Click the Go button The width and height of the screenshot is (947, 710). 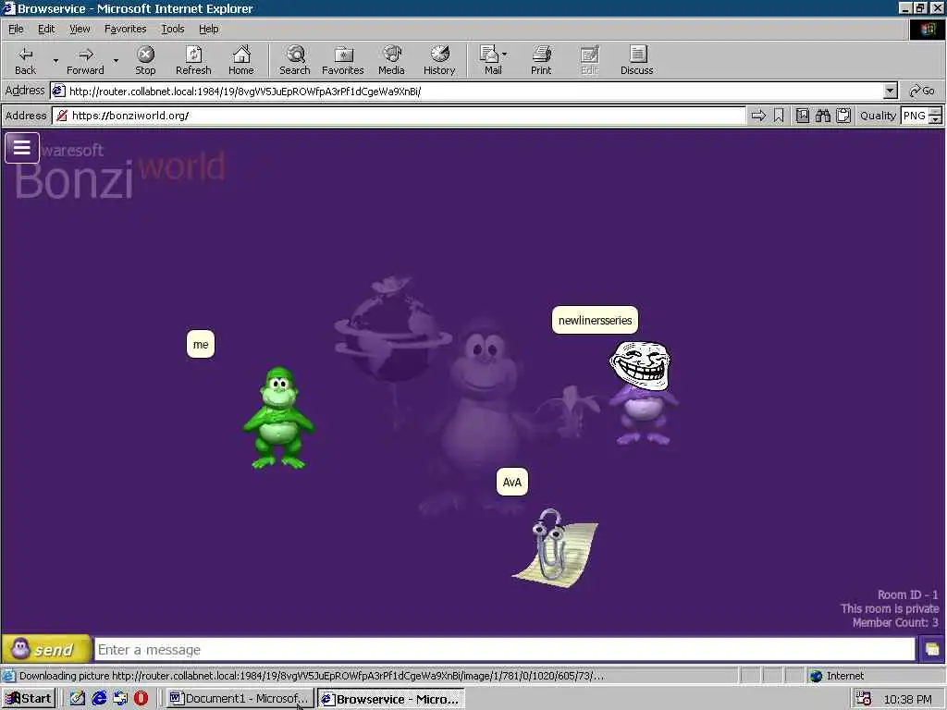(922, 92)
